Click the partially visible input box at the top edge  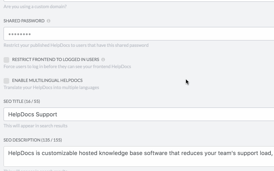(x=139, y=1)
